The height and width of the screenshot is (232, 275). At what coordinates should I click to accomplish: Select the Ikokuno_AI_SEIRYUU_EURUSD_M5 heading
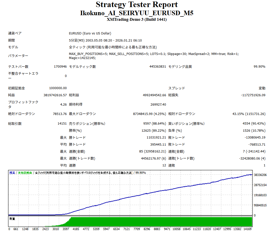tap(137, 13)
